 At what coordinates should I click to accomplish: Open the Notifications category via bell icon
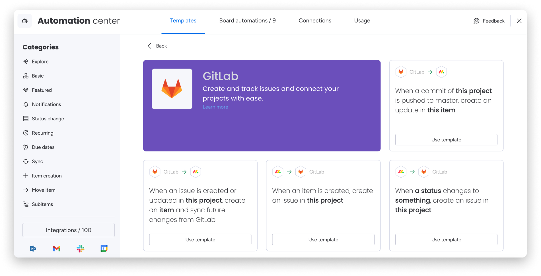(x=26, y=104)
